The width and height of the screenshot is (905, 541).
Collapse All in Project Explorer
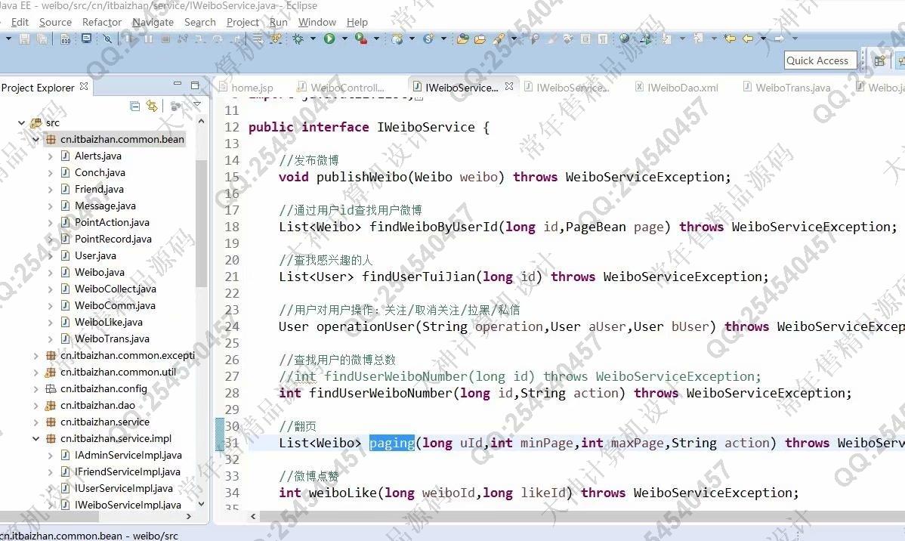coord(134,106)
